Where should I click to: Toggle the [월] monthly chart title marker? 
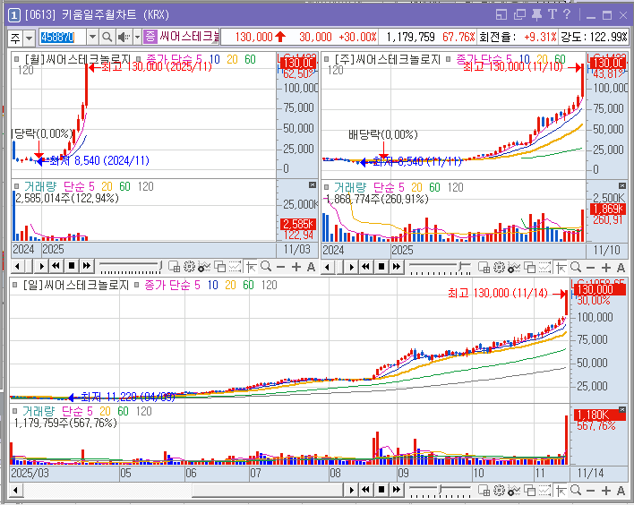16,59
